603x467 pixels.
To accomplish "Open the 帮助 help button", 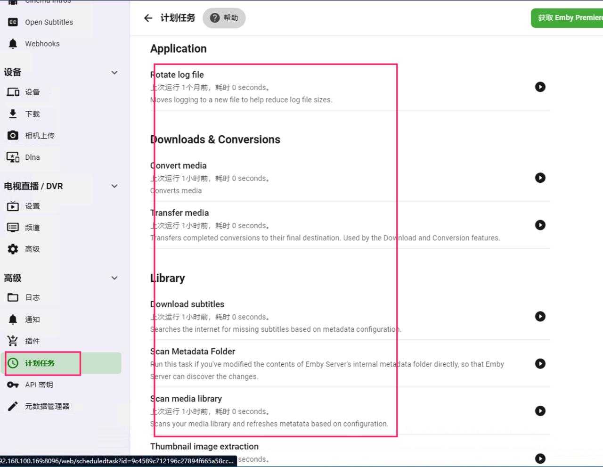I will 224,18.
